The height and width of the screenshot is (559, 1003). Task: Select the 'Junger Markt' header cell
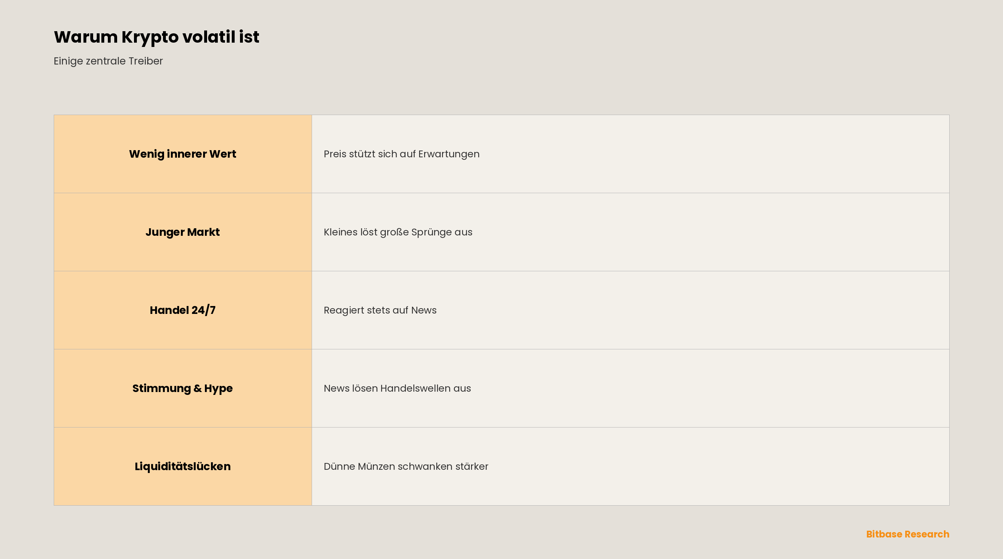[x=183, y=232]
